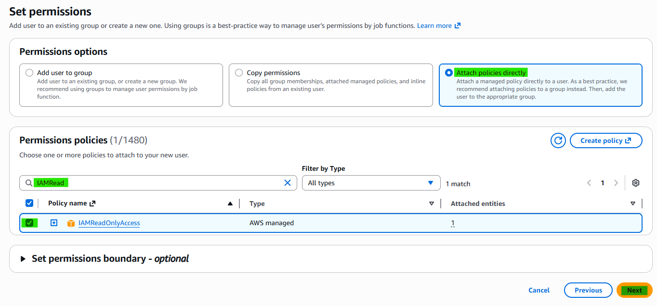This screenshot has height=306, width=657.
Task: Go to the next page with the right chevron
Action: pos(616,183)
